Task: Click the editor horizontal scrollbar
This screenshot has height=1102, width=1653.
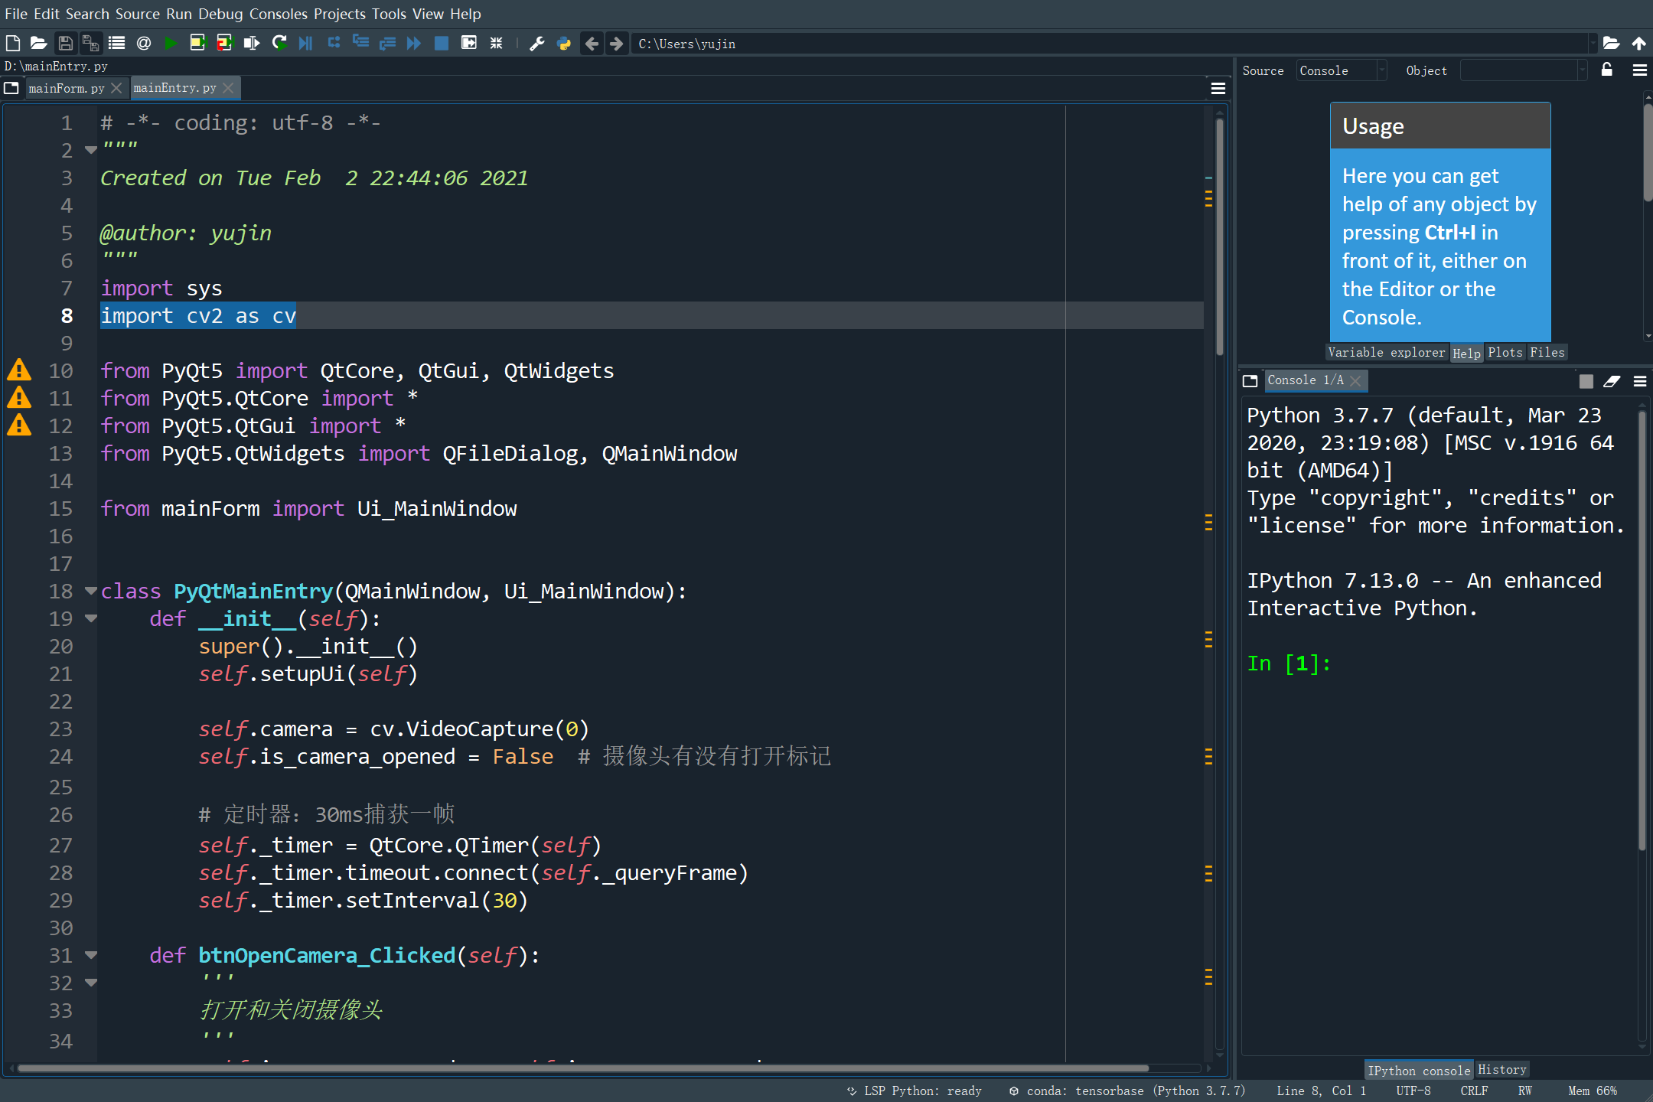Action: (x=582, y=1068)
